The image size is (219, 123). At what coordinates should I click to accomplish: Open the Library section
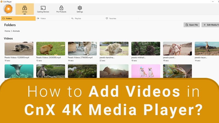click(25, 9)
